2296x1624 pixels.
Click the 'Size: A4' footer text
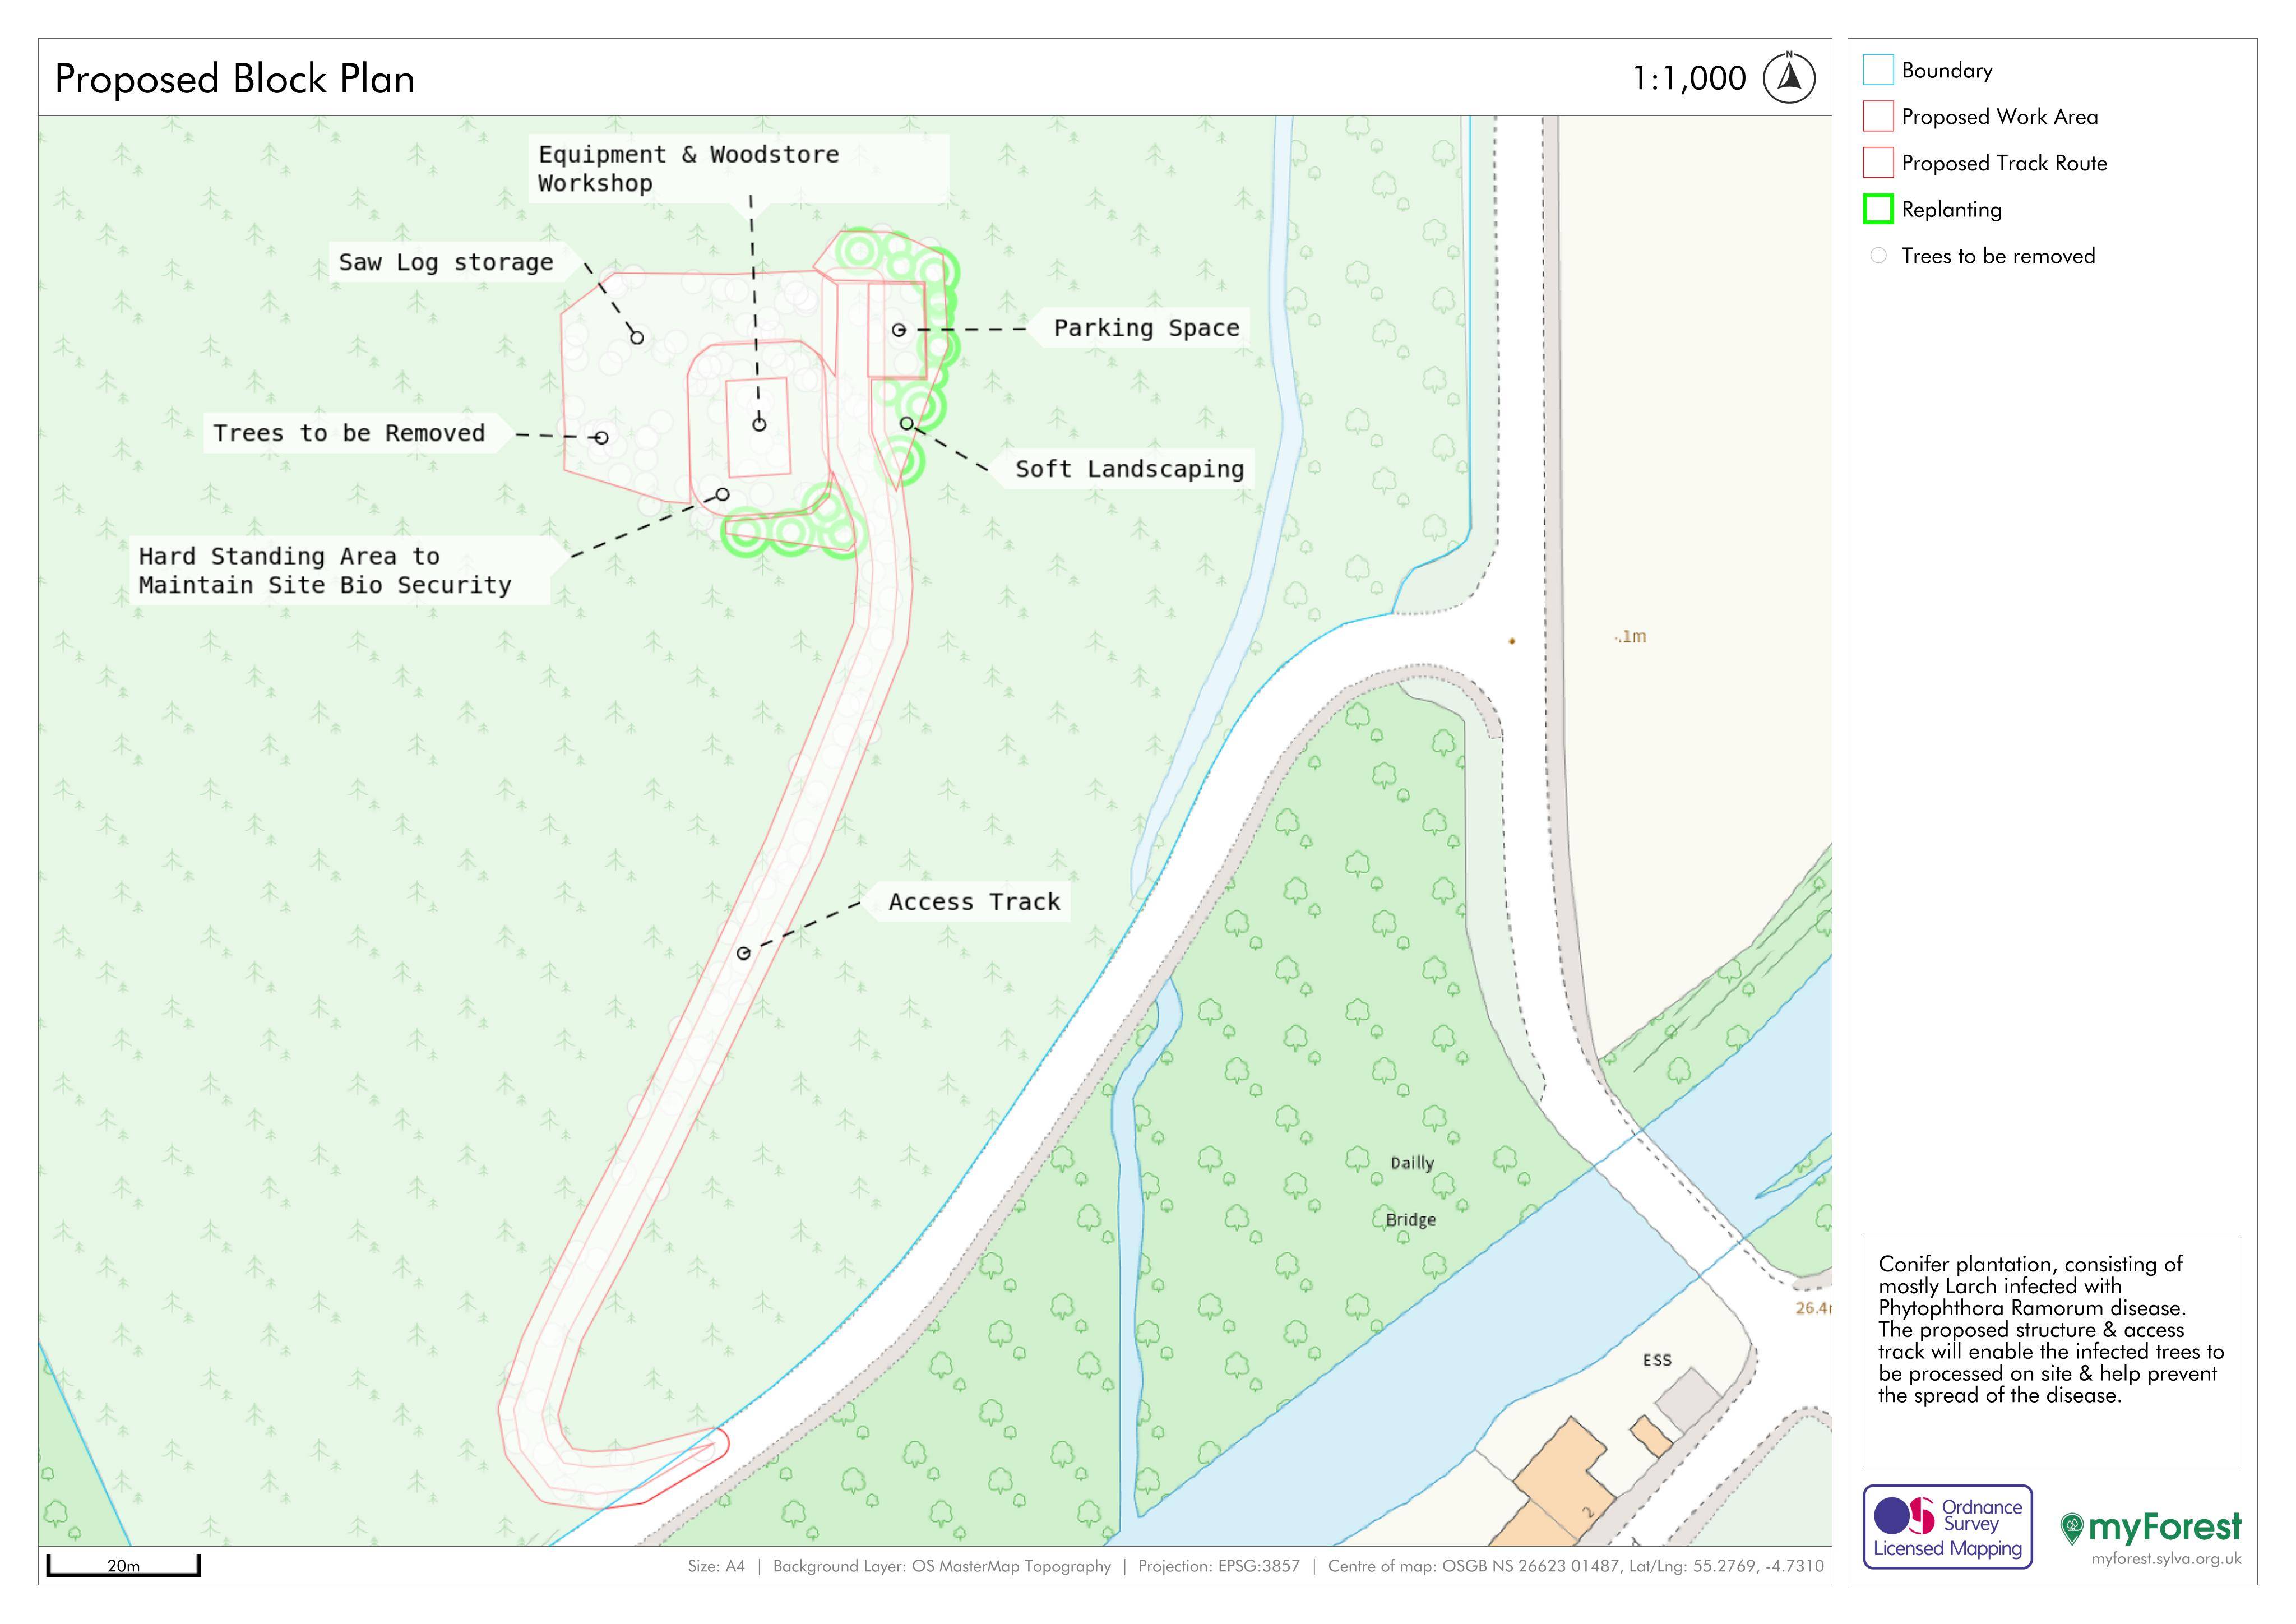click(x=716, y=1566)
